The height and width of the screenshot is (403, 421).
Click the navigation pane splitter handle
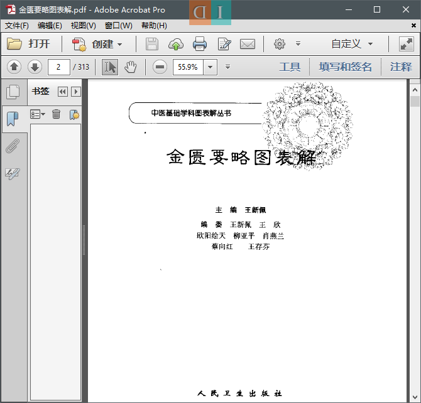point(84,240)
